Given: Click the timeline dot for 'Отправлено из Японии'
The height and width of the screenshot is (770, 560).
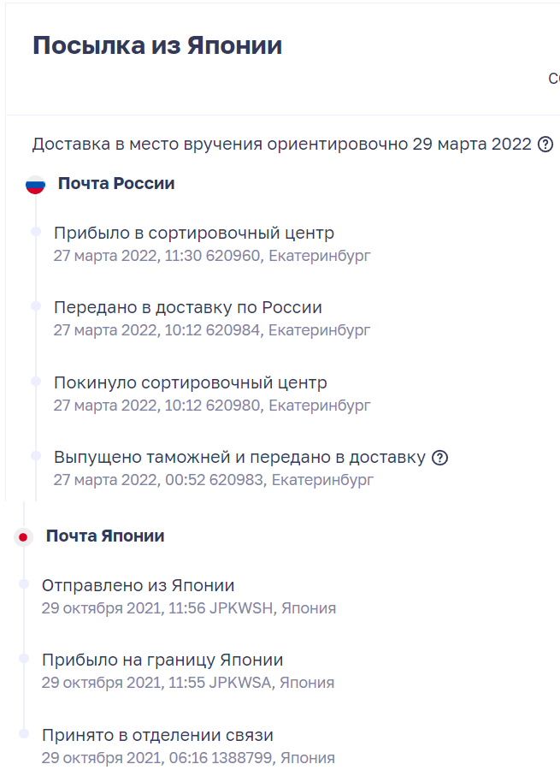Looking at the screenshot, I should coord(24,583).
